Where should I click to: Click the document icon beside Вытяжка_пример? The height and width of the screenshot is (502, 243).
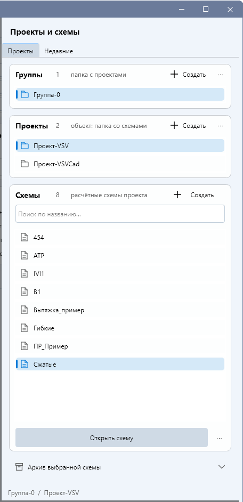pos(25,310)
